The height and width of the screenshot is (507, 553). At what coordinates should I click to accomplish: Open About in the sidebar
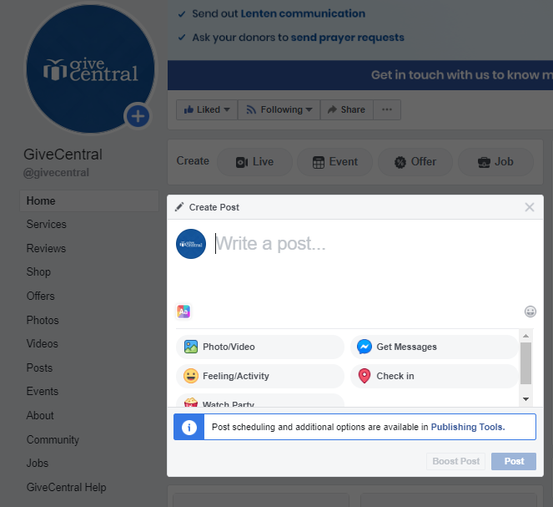click(40, 416)
